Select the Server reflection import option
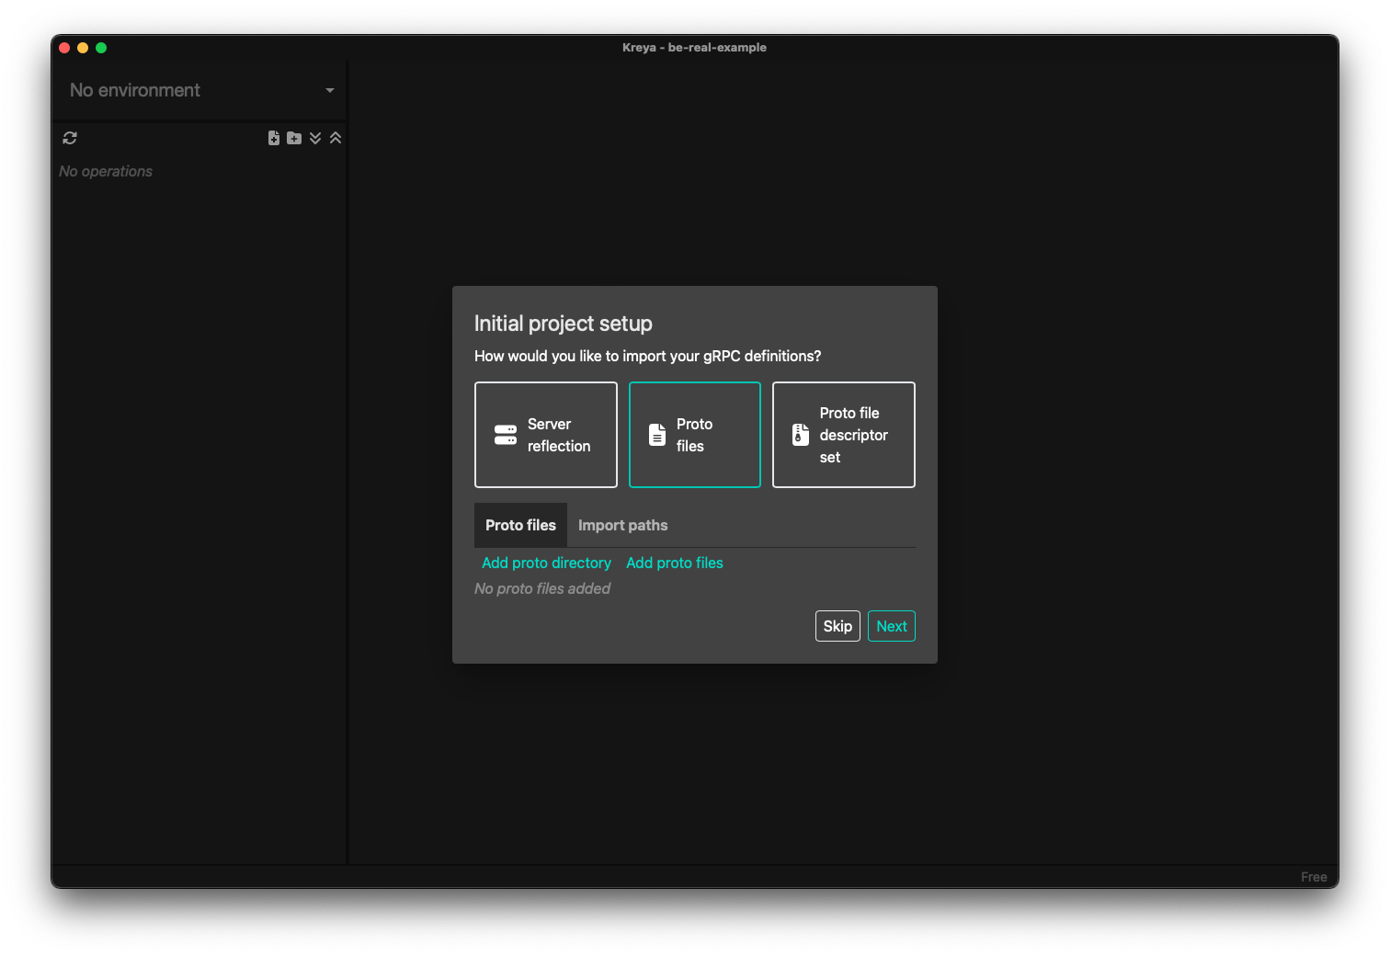Screen dimensions: 1390x956 coord(546,435)
